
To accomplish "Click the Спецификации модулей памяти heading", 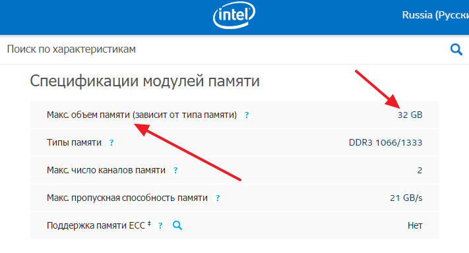I will pyautogui.click(x=144, y=81).
